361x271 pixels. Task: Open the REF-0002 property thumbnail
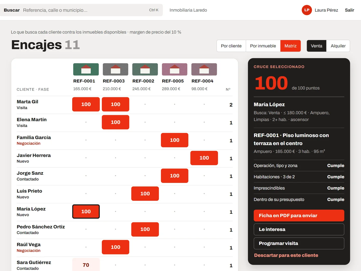coord(145,69)
